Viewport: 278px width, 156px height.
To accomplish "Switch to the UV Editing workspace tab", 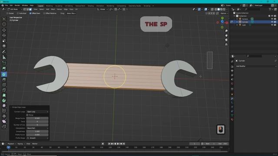I will tap(69, 6).
